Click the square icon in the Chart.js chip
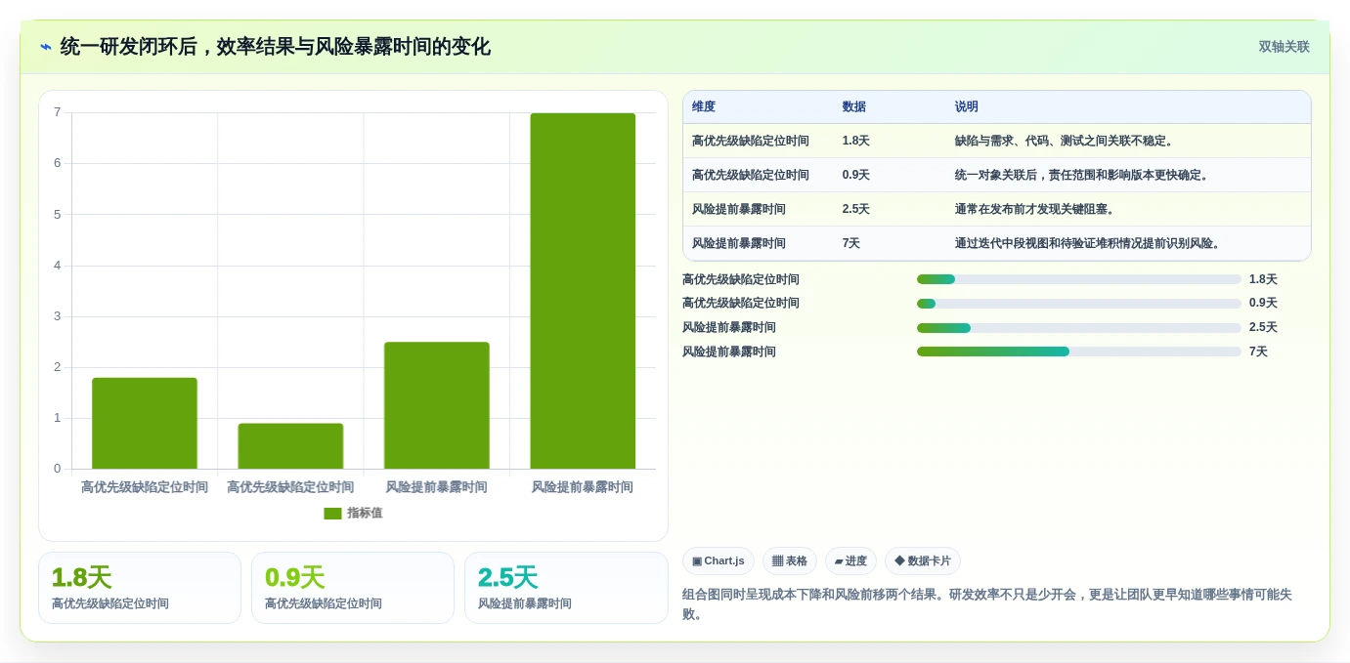The width and height of the screenshot is (1350, 663). click(697, 561)
